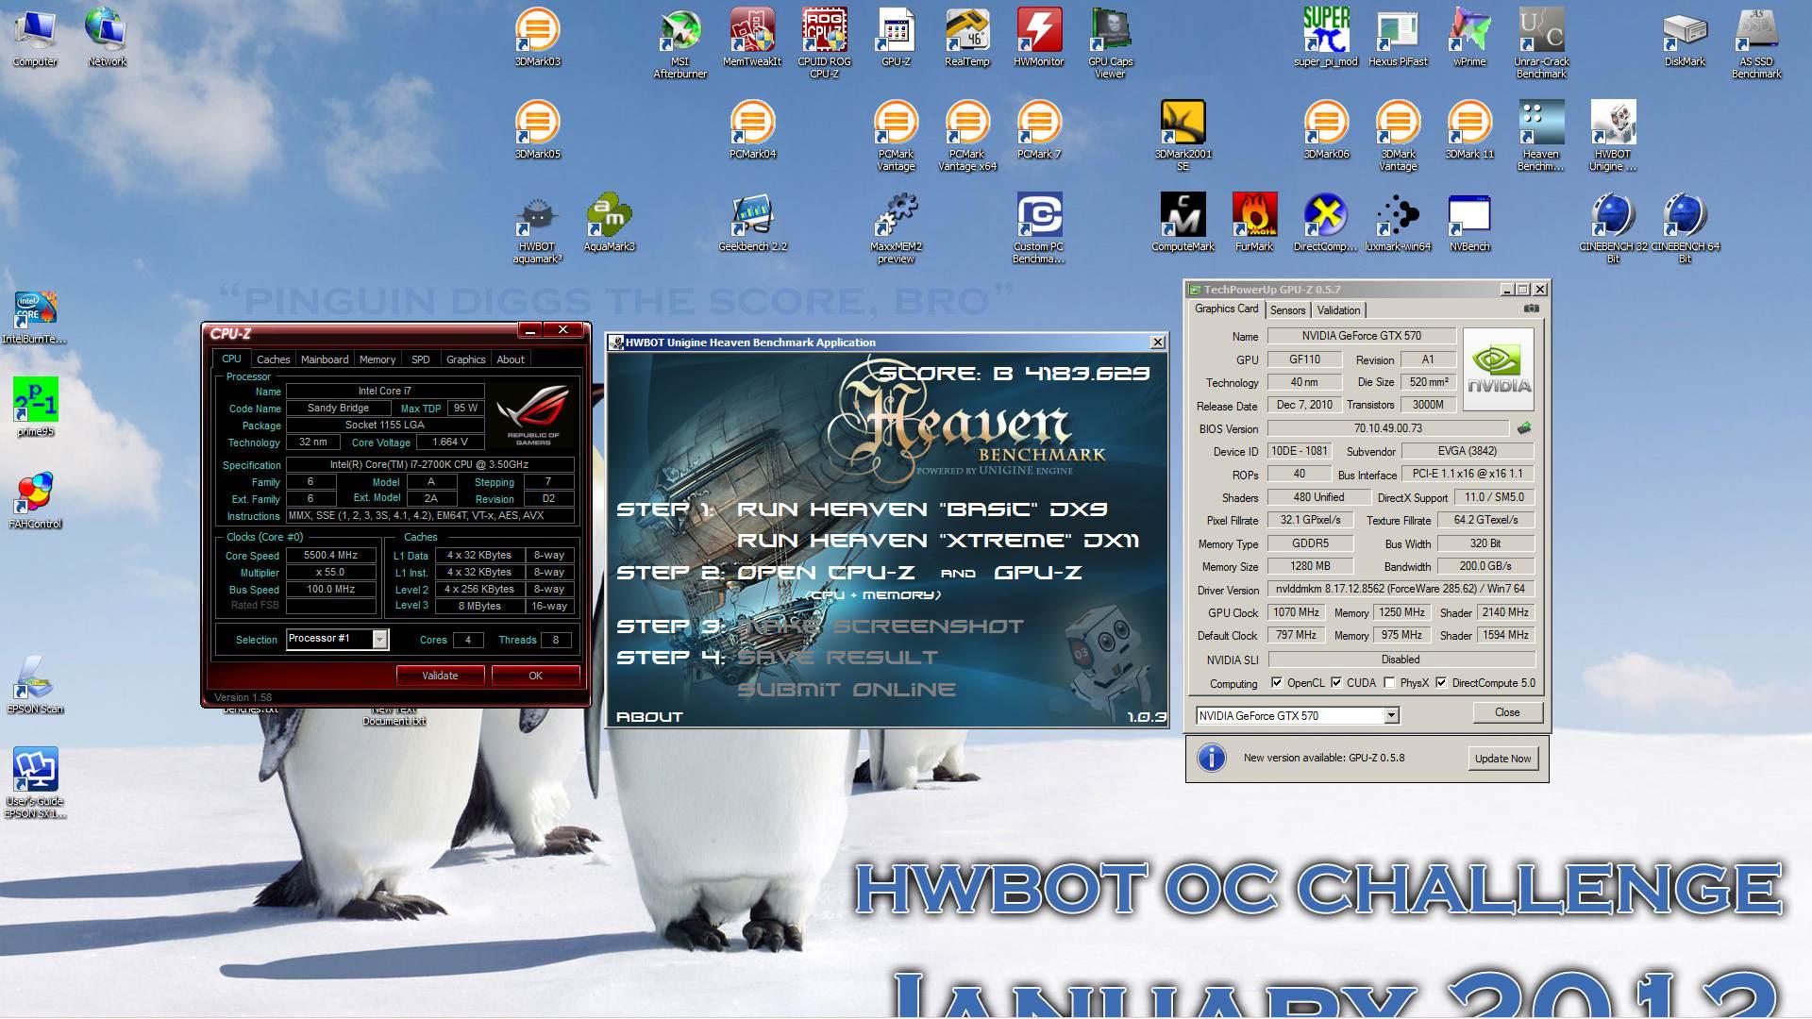The width and height of the screenshot is (1812, 1019).
Task: Click Close button in GPU-Z
Action: 1507,712
